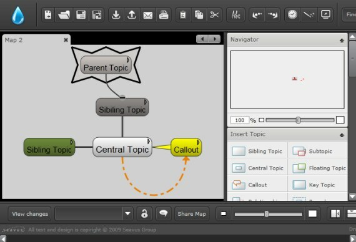This screenshot has height=242, width=356.
Task: Collapse the Navigator panel
Action: coord(342,41)
